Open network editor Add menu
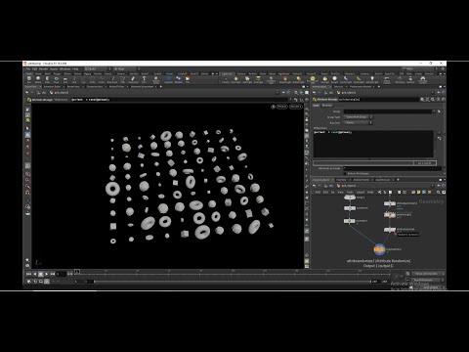The height and width of the screenshot is (352, 469). 318,193
